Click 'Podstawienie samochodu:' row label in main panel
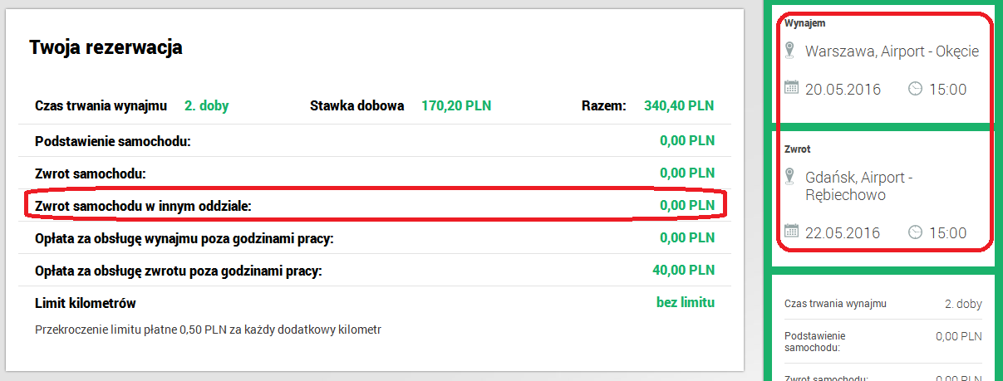 pyautogui.click(x=113, y=141)
